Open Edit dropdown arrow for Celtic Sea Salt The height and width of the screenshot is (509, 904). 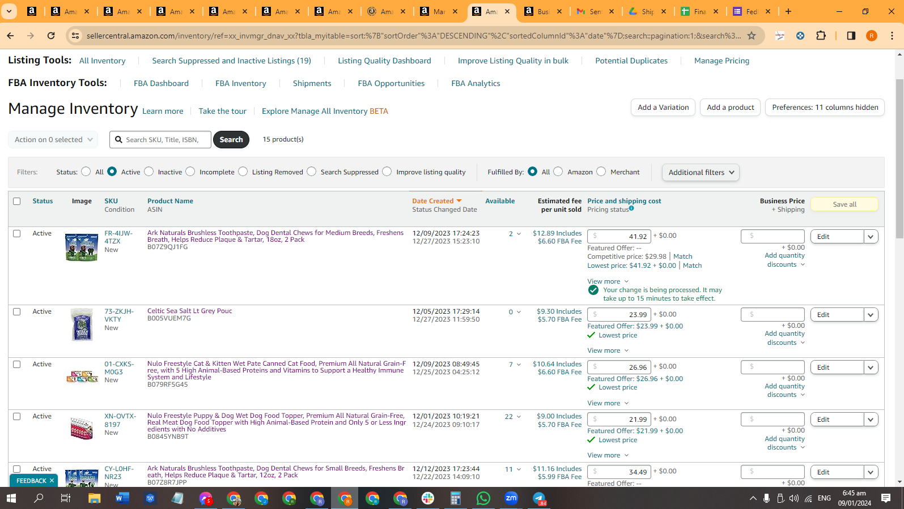point(871,315)
